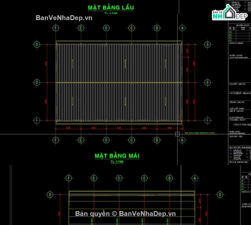The width and height of the screenshot is (251, 225).
Task: Select grid bubble E in the row under the MẶT BẰNG LẦU title
Action: tap(81, 28)
